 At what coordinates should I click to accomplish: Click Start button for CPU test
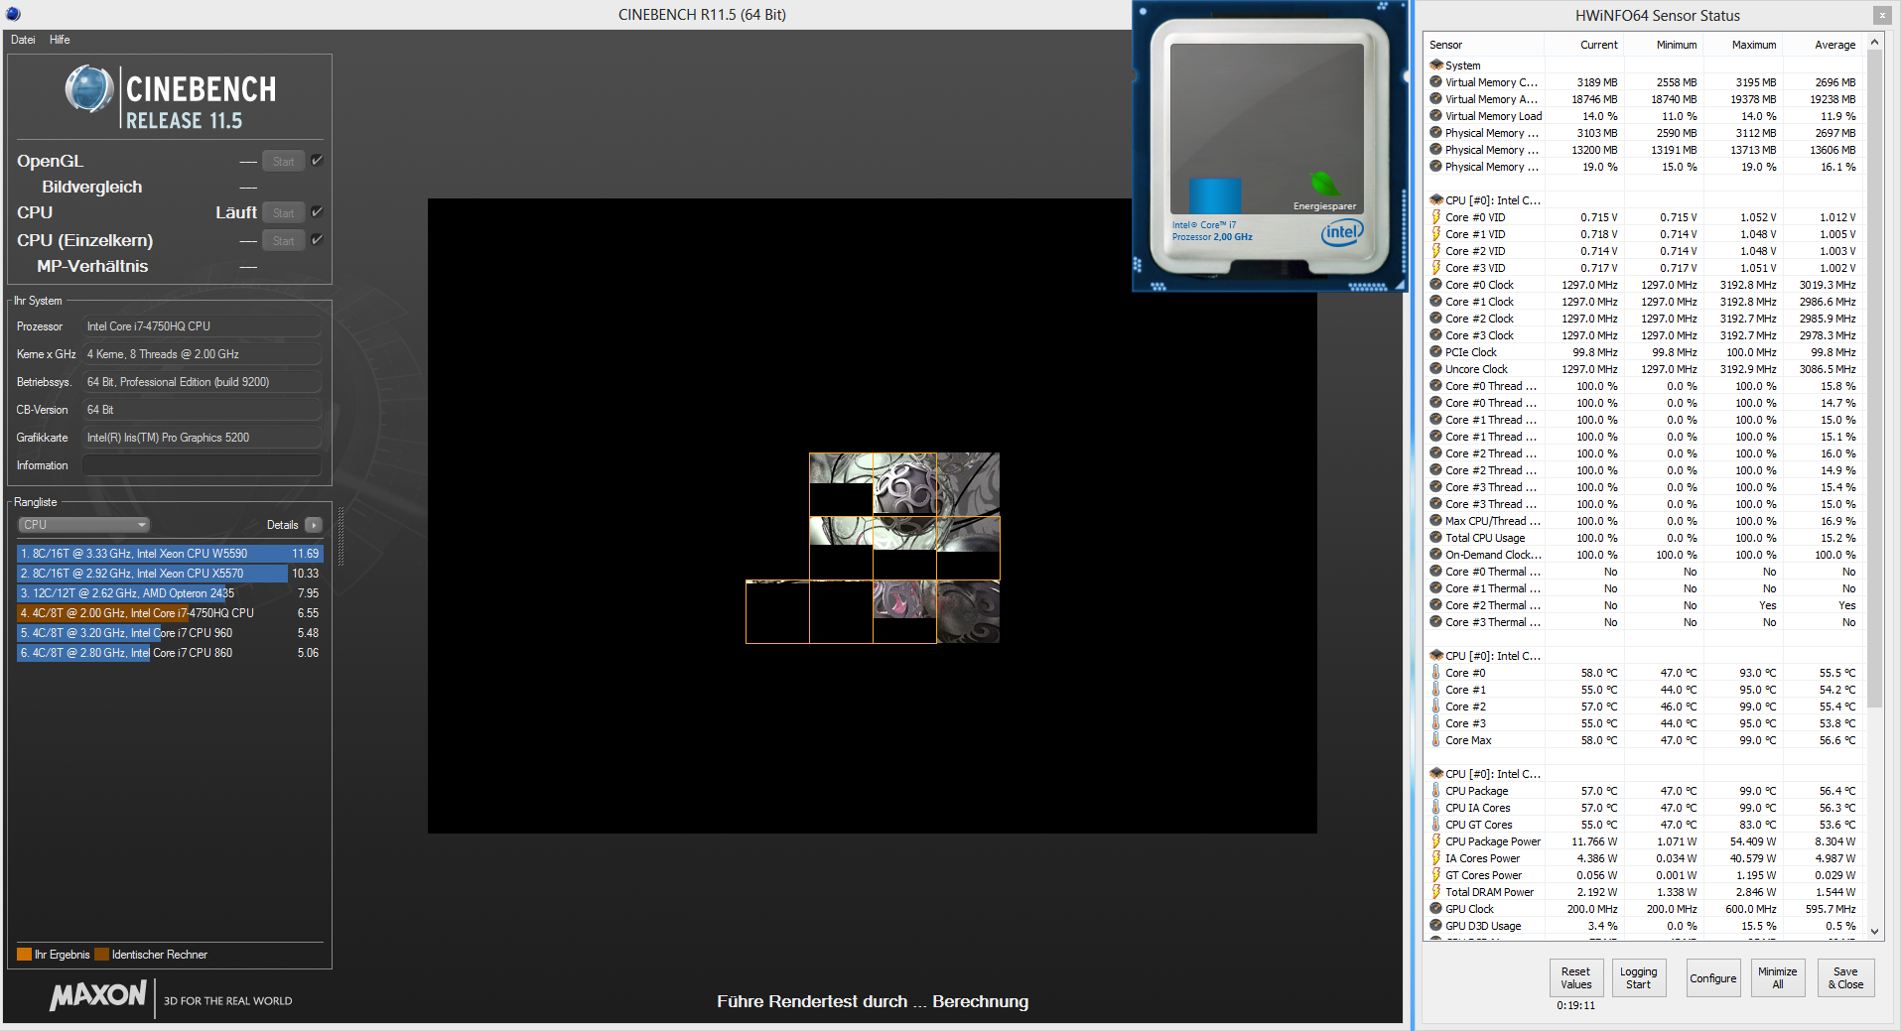click(284, 212)
